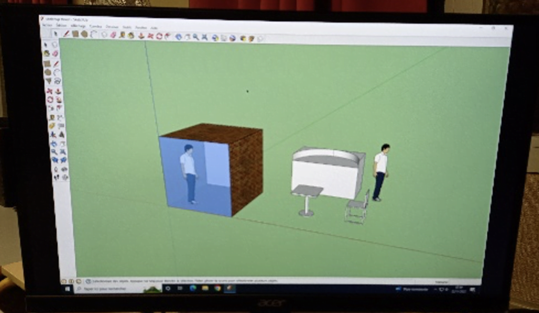
Task: Choose the Rectangle tool in top toolbar
Action: [75, 34]
